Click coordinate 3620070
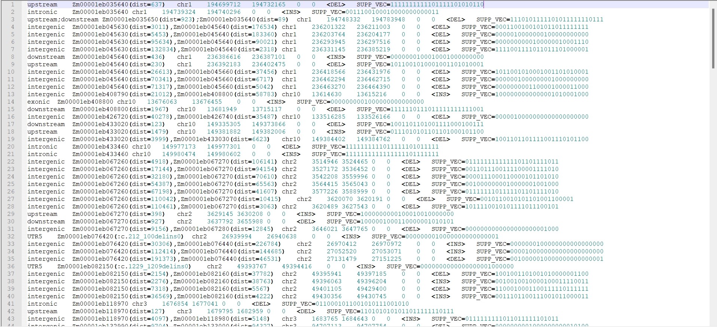717x327 pixels. 340,199
